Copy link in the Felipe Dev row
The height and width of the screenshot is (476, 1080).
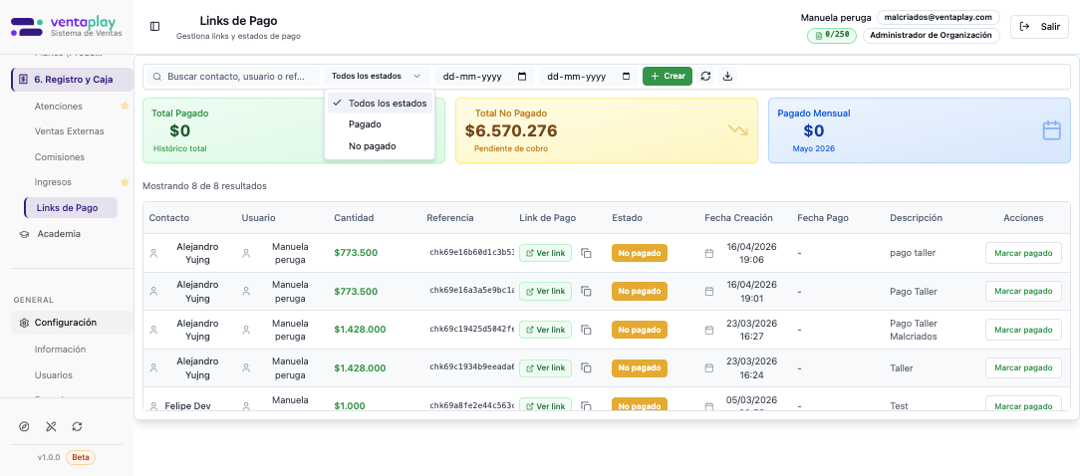(x=586, y=405)
